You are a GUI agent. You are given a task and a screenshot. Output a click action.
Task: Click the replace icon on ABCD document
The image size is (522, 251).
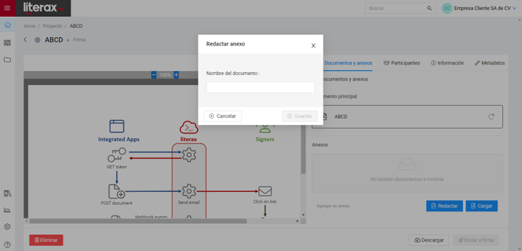491,117
